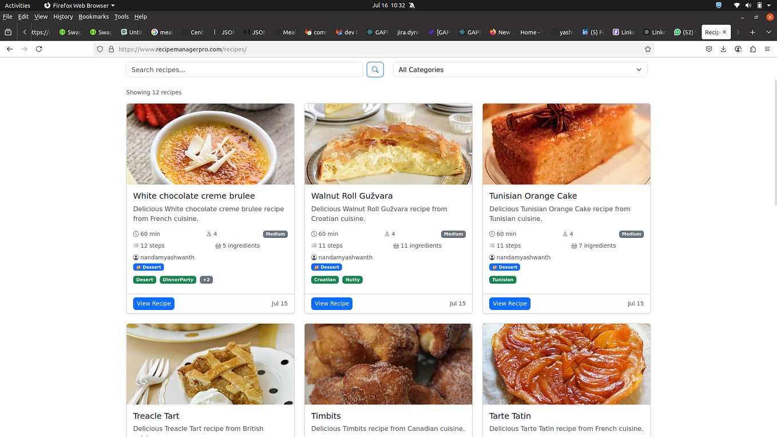This screenshot has height=437, width=777.
Task: Open Firefox View icon in tab bar
Action: (8, 32)
